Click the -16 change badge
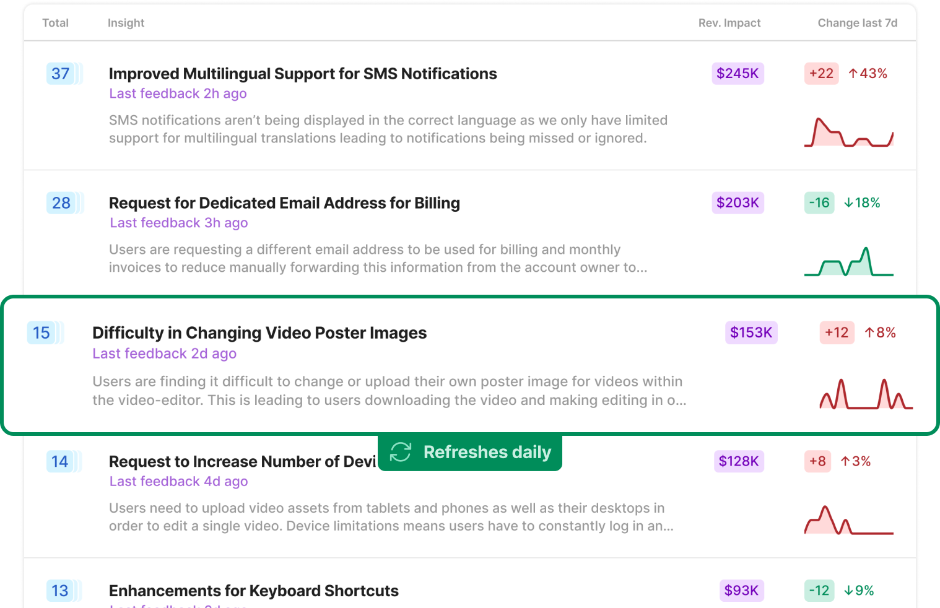Screen dimensions: 940x608 click(x=819, y=203)
